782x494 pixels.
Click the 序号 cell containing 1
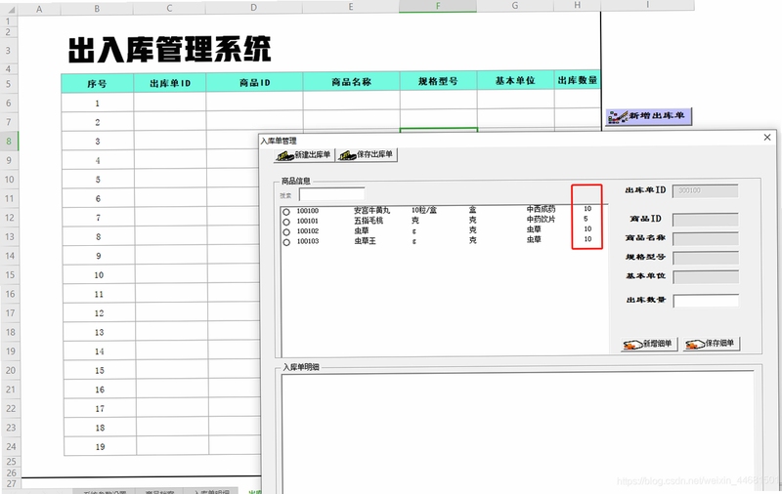coord(97,103)
